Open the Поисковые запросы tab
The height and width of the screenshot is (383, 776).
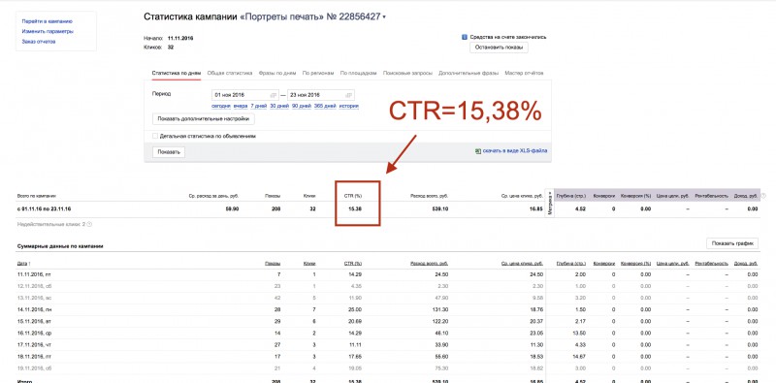tap(407, 74)
